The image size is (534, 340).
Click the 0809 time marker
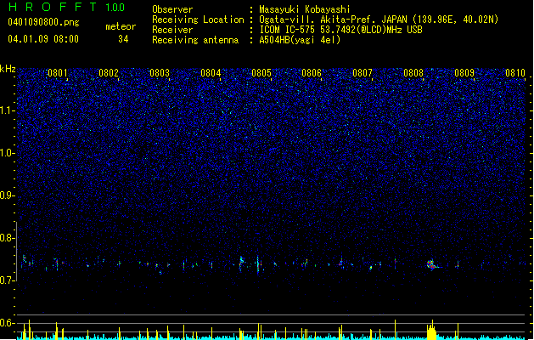coord(464,73)
